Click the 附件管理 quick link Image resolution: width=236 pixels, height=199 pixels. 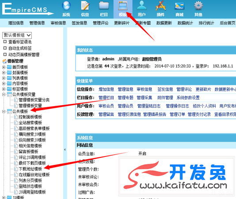[165, 98]
